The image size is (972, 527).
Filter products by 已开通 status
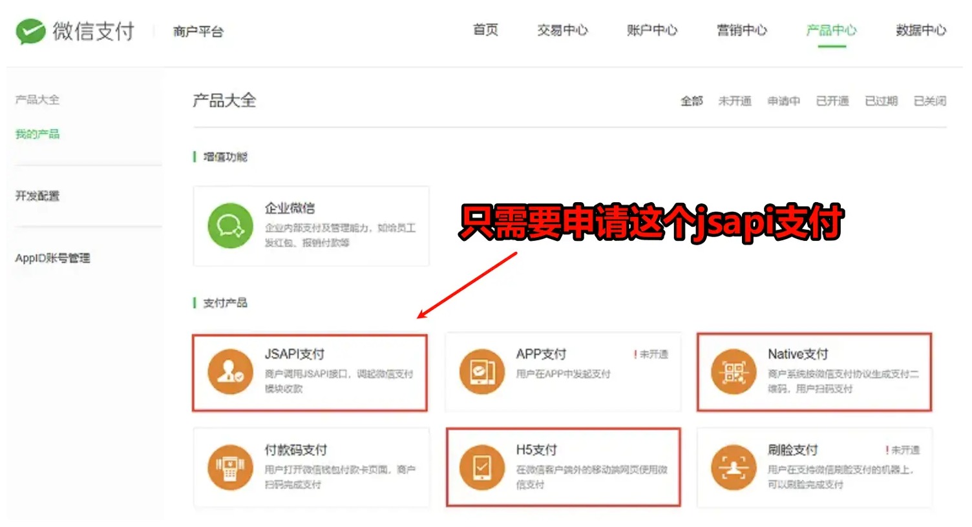pos(832,101)
